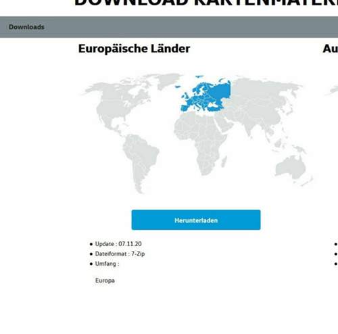Click Australia on the world map
Screen dimensions: 338x334
click(291, 167)
